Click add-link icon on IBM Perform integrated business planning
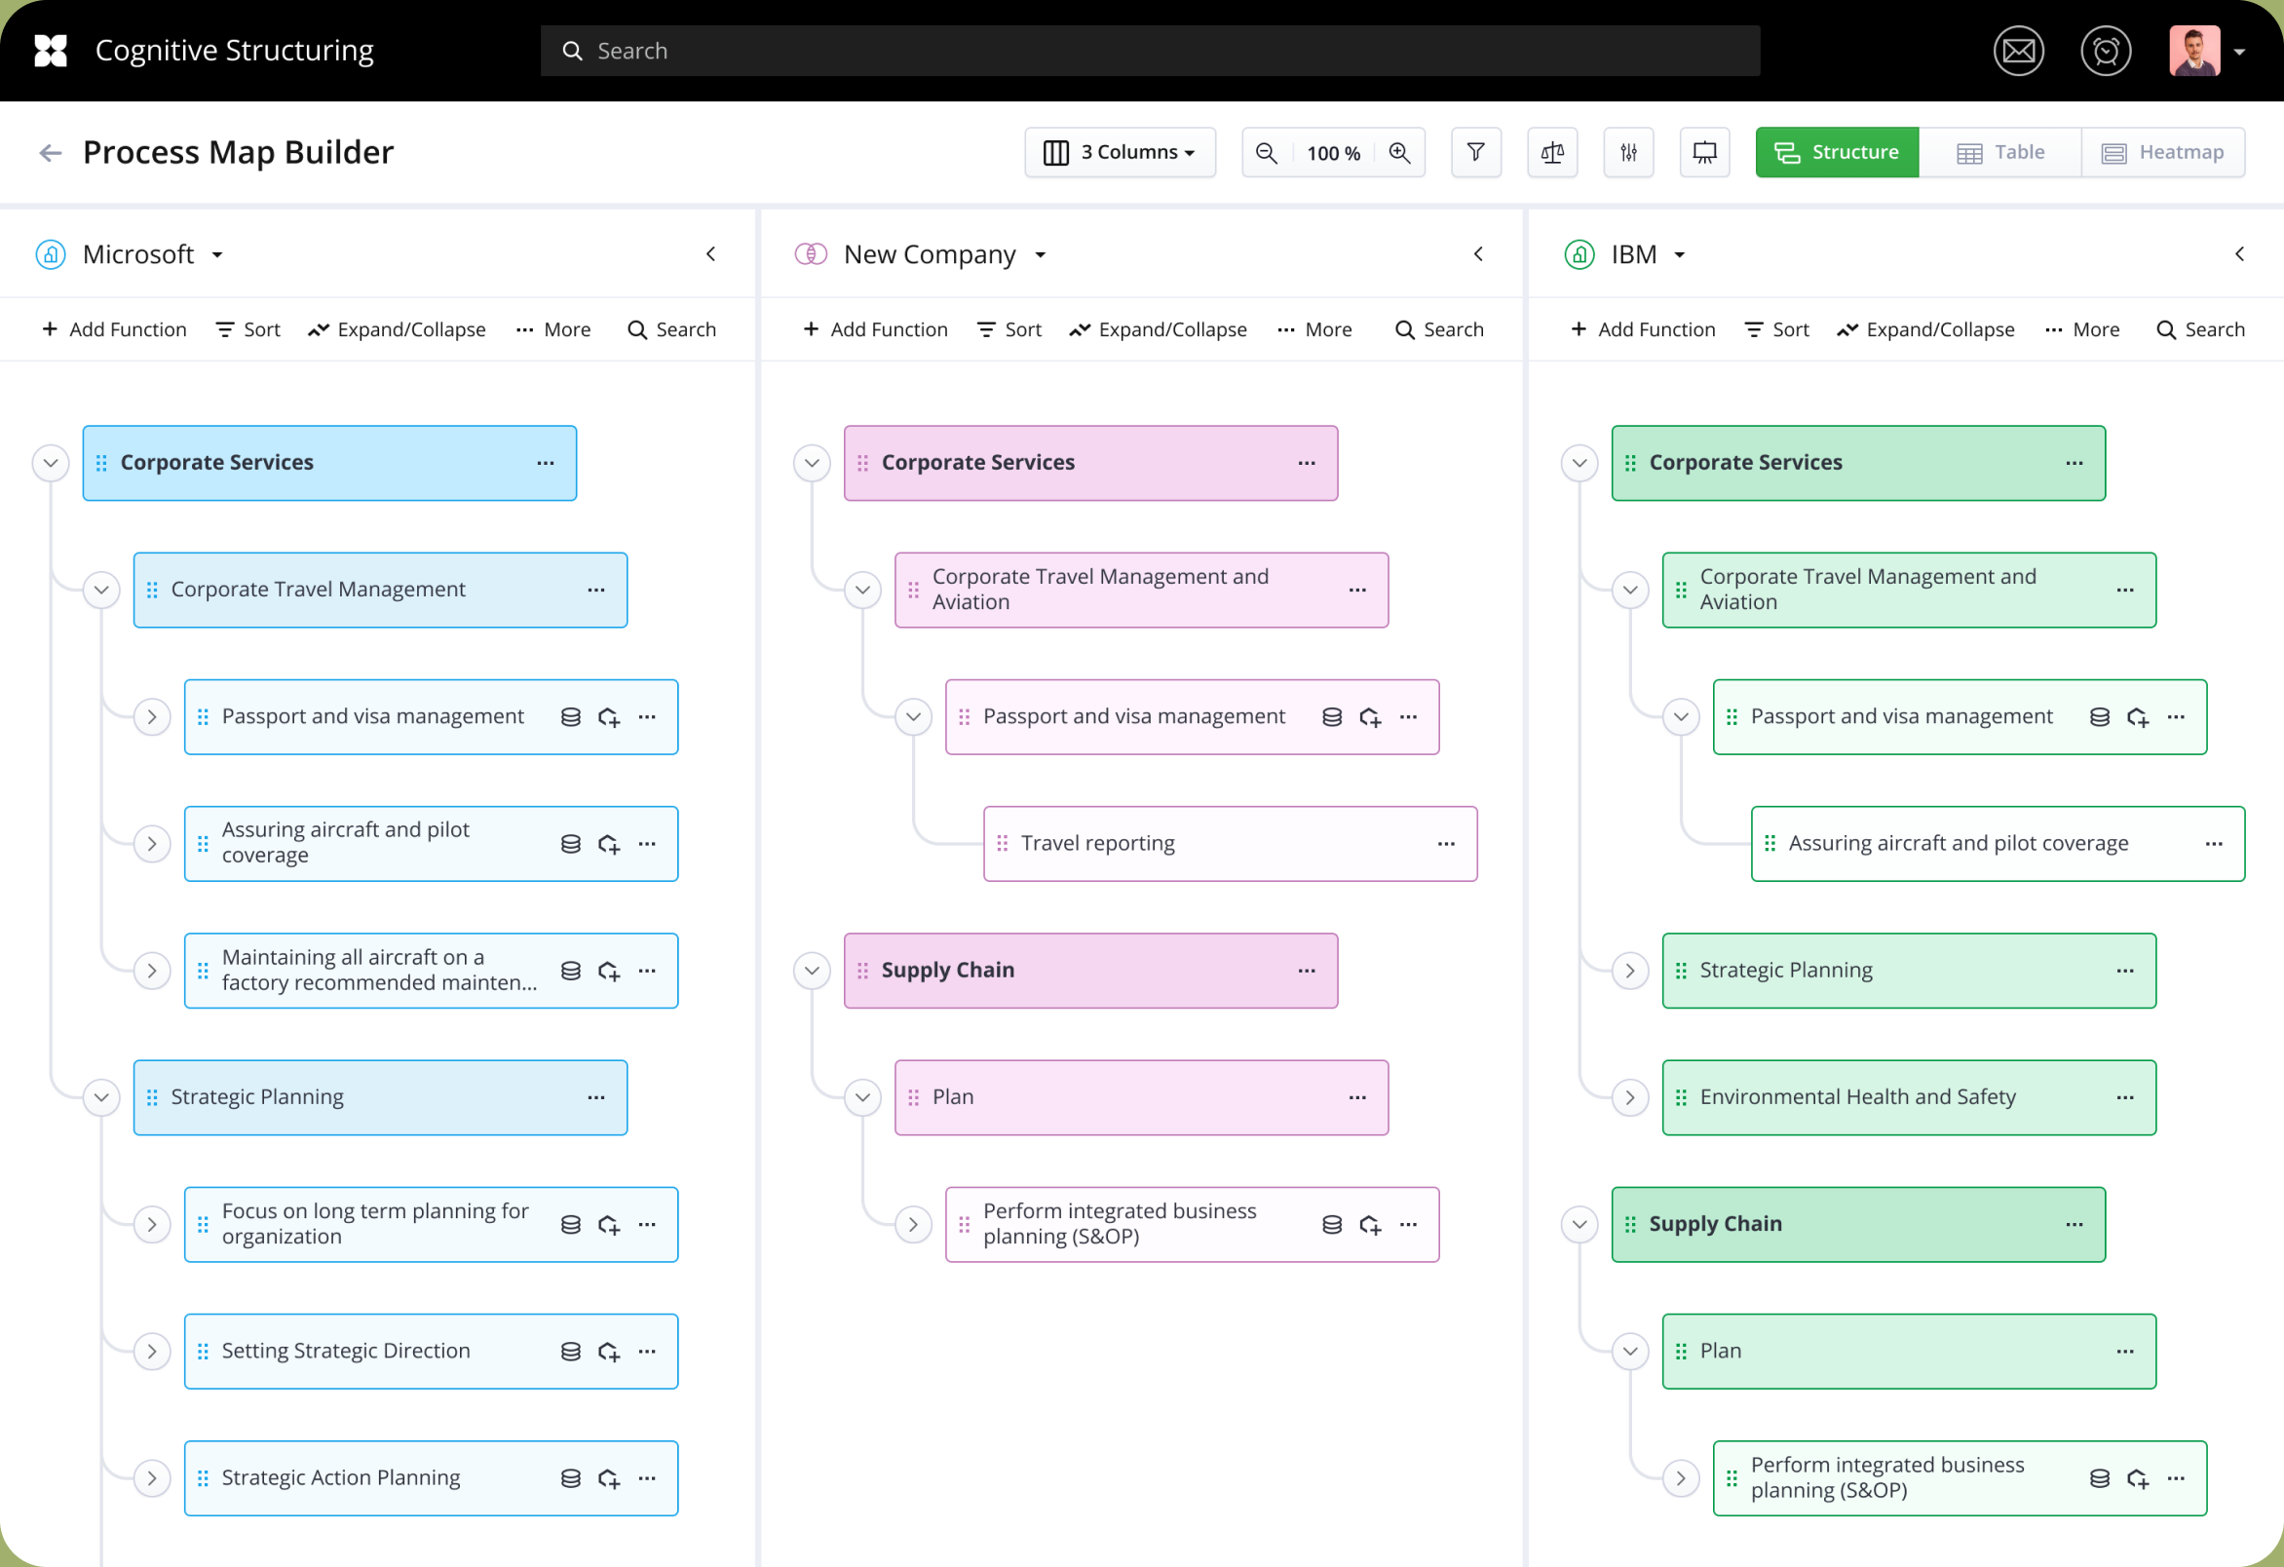2284x1567 pixels. tap(2139, 1478)
